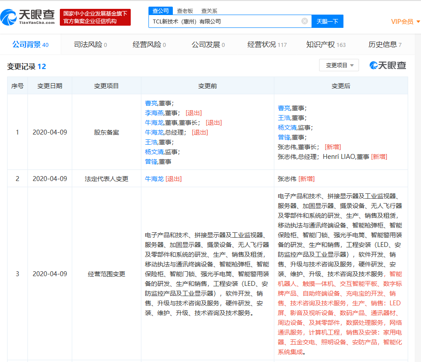Clear the search box with the X icon

tap(304, 21)
